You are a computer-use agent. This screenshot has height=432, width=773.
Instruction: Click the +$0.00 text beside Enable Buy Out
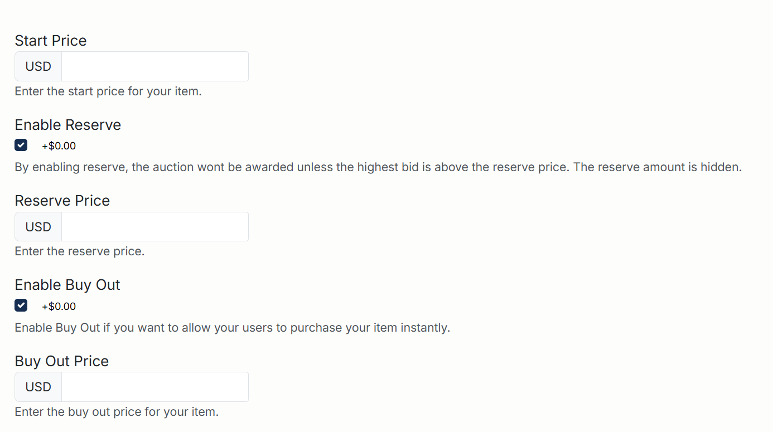pos(59,305)
